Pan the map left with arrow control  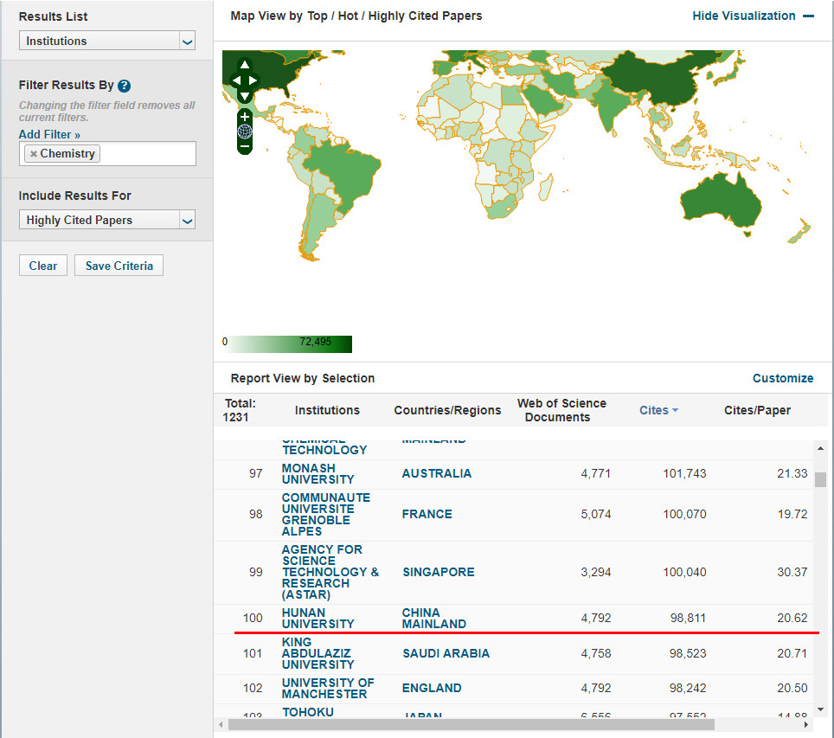coord(235,80)
